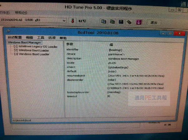This screenshot has width=188, height=140.
Task: Click the {memdiag} value
Action: [x=114, y=92]
